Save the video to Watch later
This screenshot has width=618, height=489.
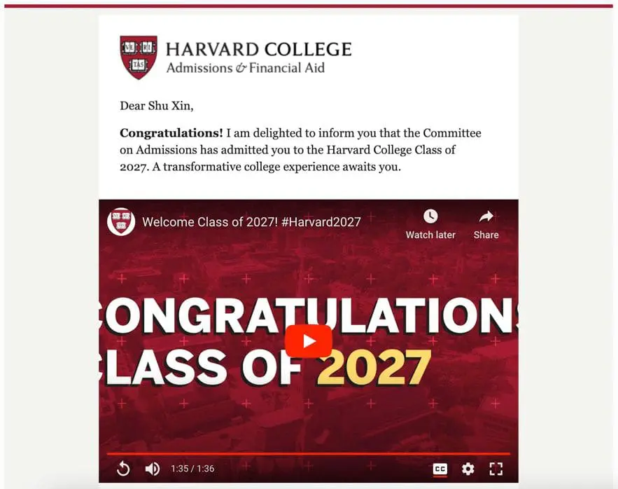[430, 224]
